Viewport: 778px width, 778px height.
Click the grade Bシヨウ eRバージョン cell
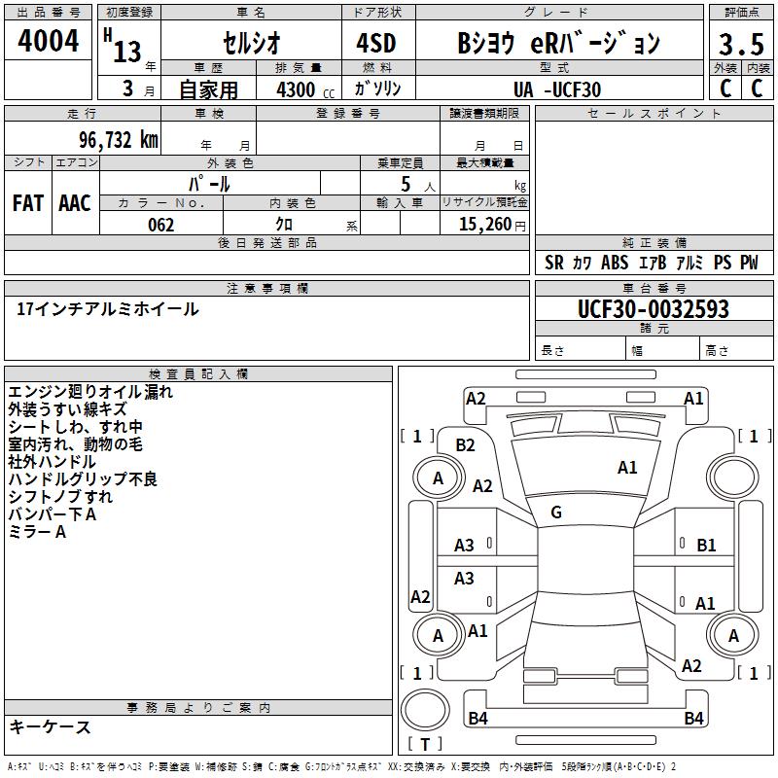point(560,43)
